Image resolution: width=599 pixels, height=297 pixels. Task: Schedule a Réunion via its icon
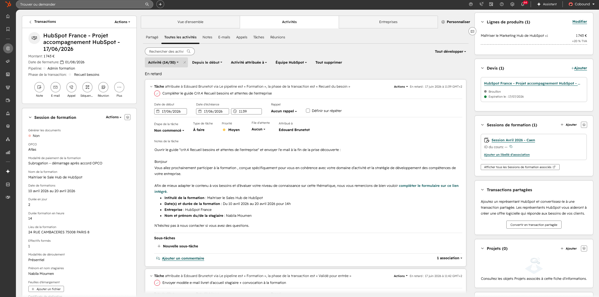click(x=103, y=87)
